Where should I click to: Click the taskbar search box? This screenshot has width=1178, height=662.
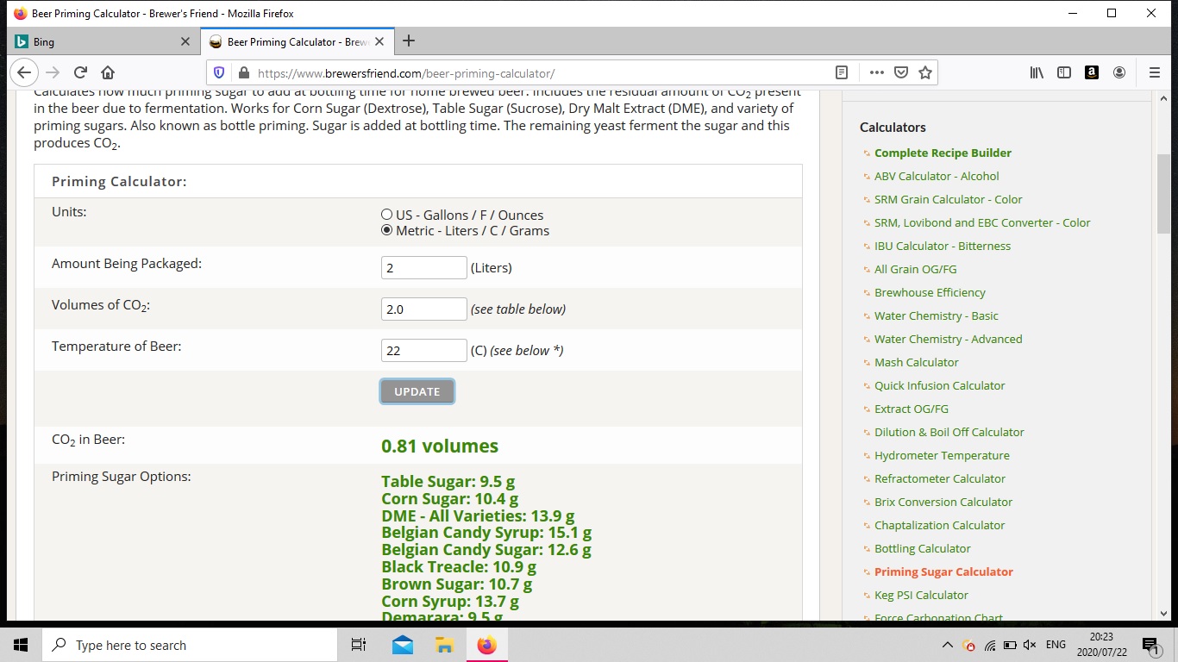point(190,645)
